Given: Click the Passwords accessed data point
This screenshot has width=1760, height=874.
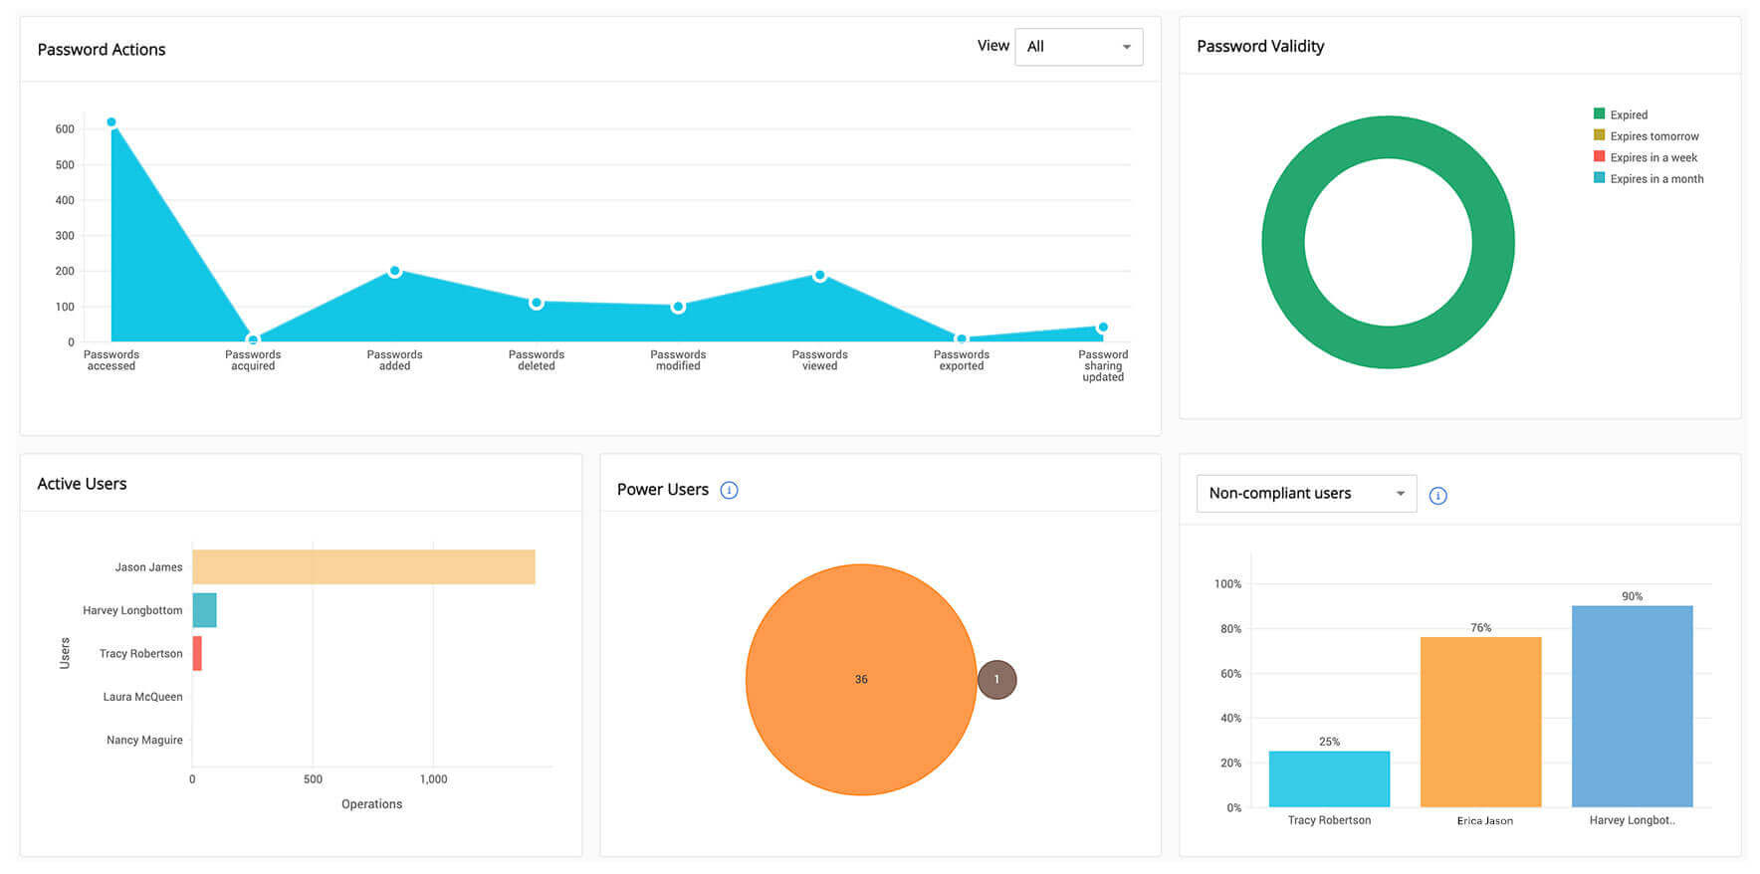Looking at the screenshot, I should (111, 122).
